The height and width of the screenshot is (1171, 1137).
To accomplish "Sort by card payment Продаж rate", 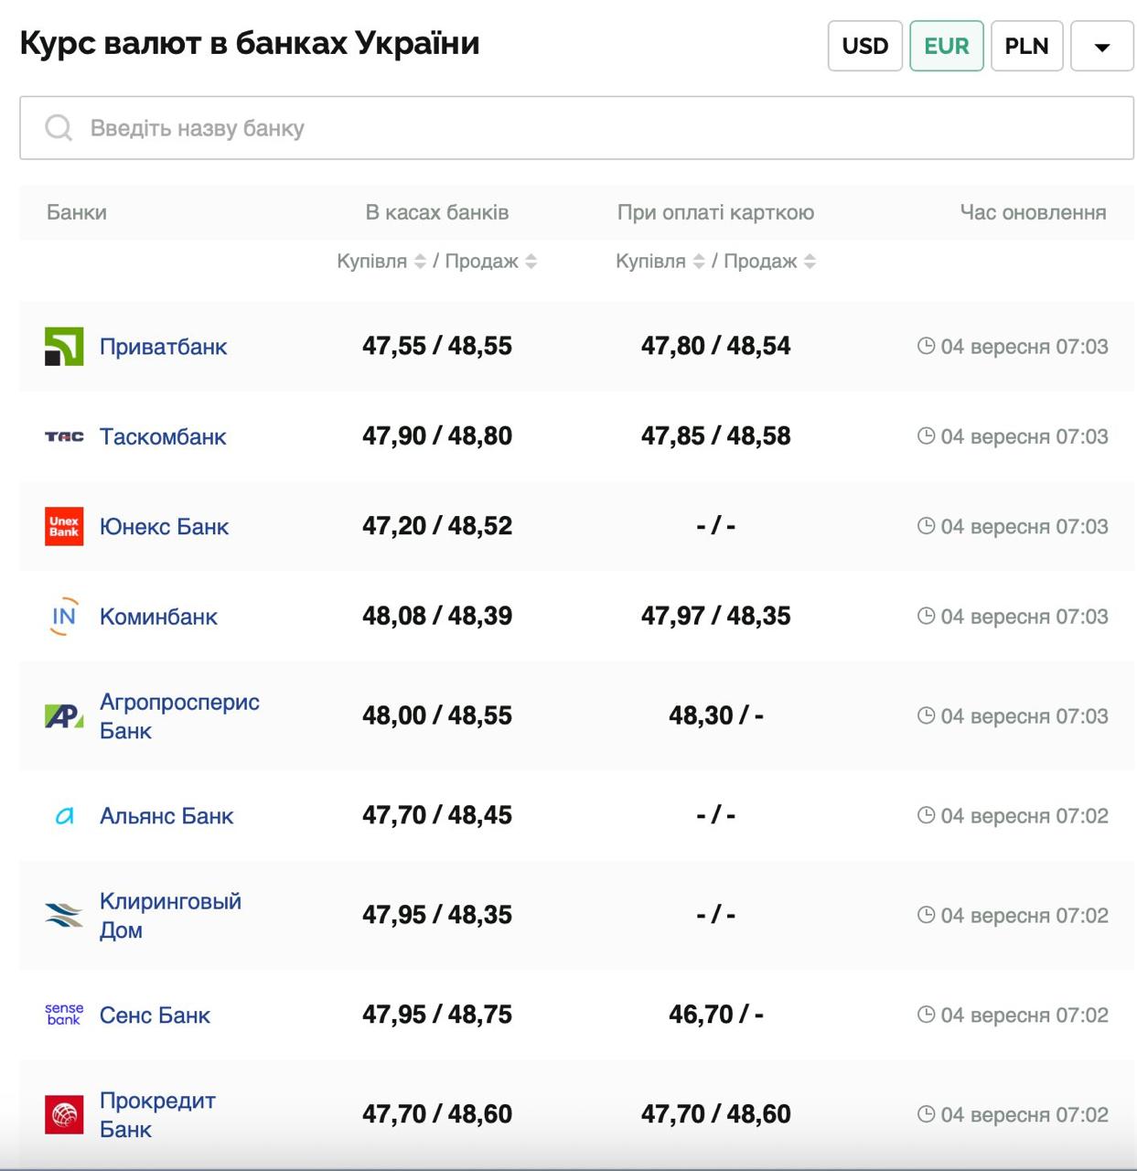I will tap(810, 262).
